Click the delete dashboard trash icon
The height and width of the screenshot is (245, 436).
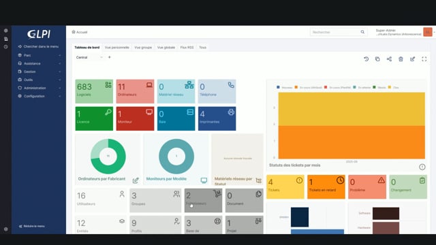point(401,59)
